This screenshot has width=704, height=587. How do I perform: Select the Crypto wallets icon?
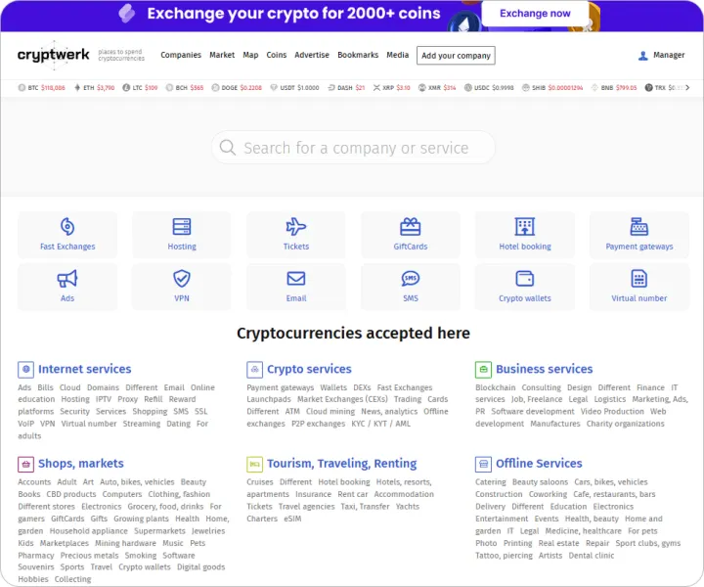click(525, 279)
